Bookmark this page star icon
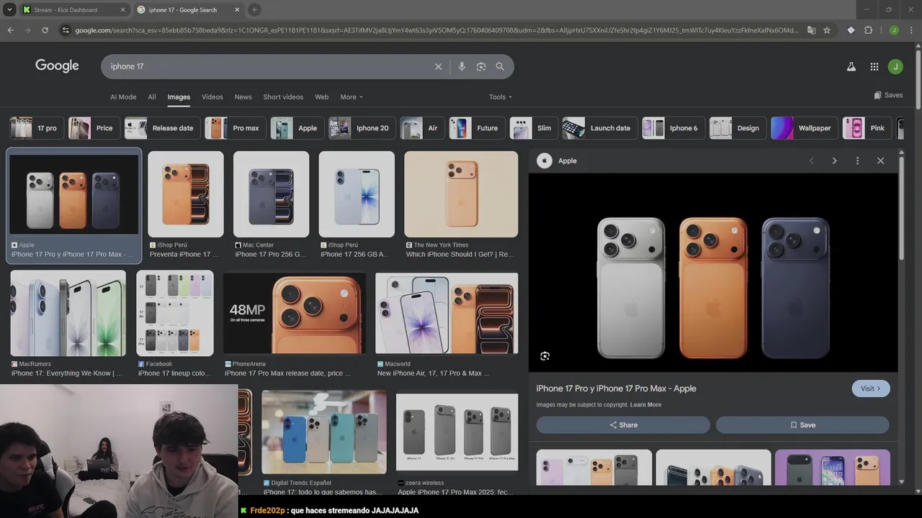This screenshot has height=518, width=922. (x=827, y=30)
